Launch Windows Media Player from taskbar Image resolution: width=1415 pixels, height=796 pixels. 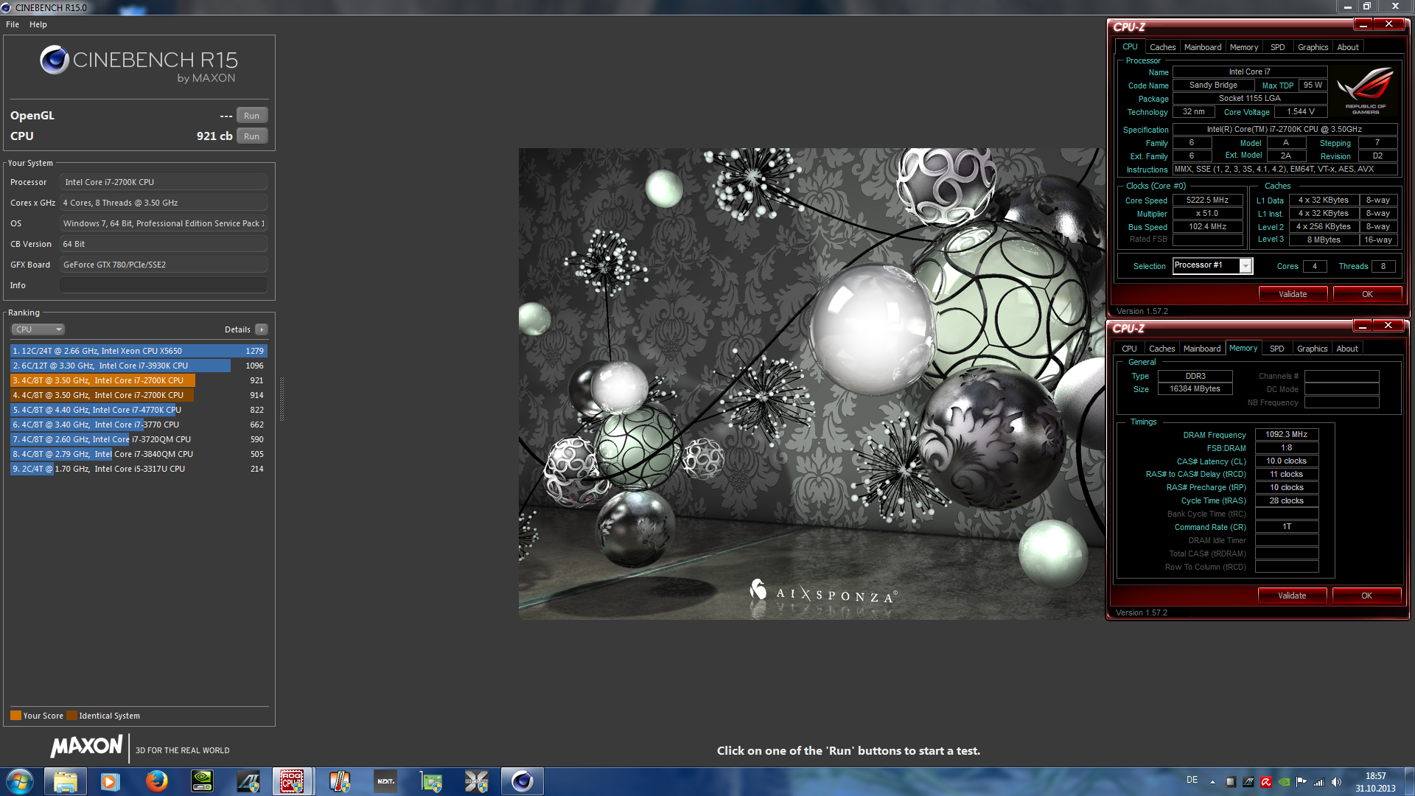[110, 781]
